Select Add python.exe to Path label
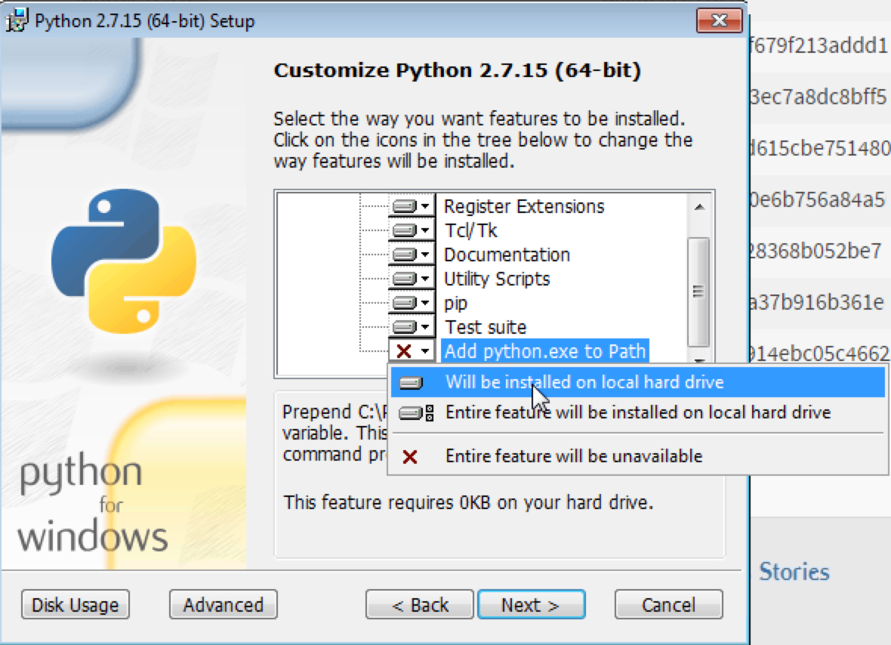 click(545, 351)
